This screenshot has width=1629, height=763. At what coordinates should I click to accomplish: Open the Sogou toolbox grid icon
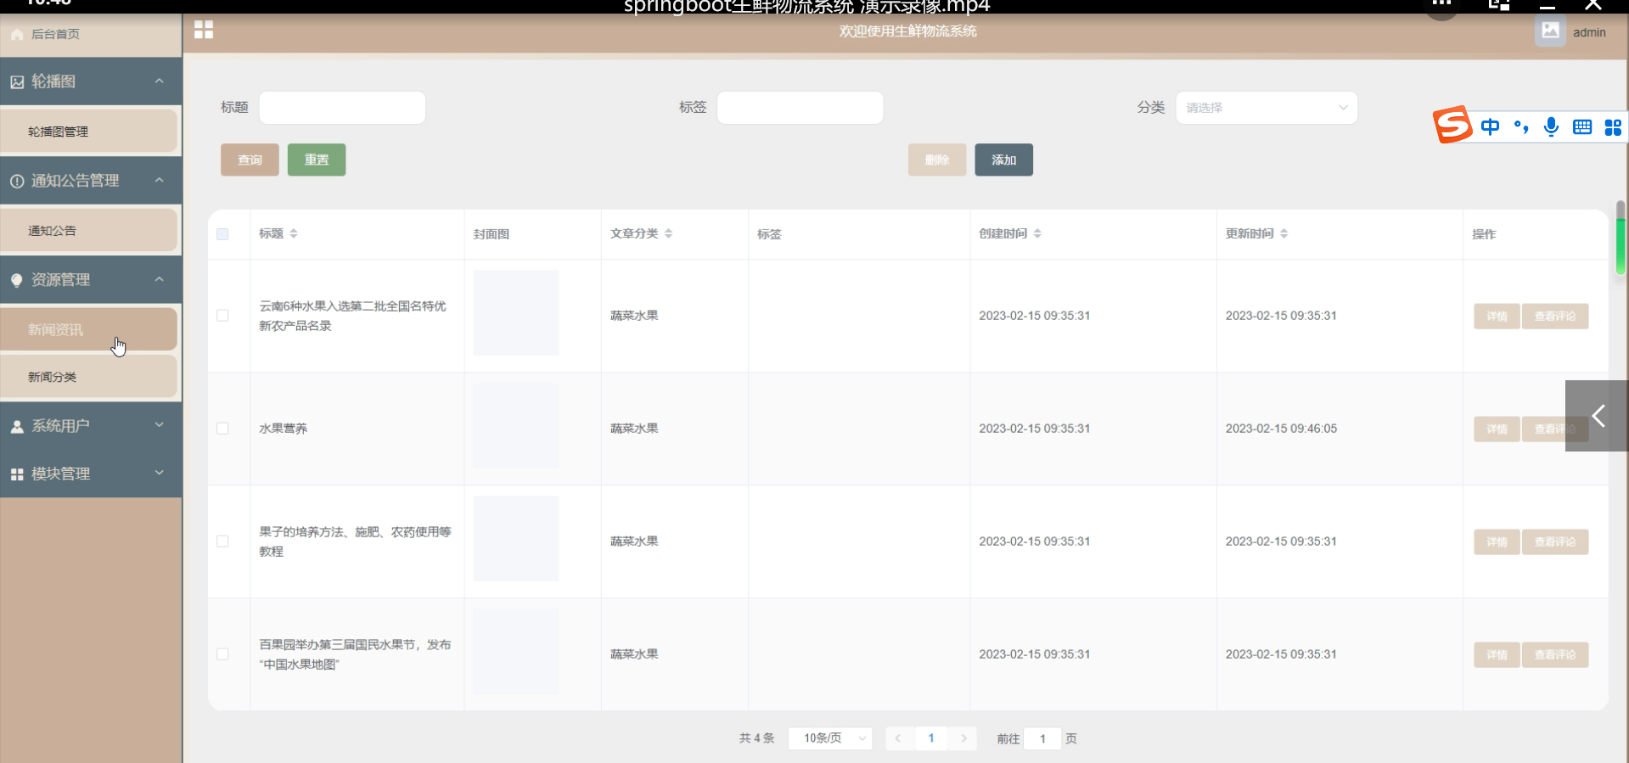tap(1613, 127)
